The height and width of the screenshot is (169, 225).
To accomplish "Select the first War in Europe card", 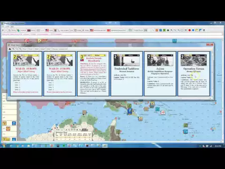I will point(26,74).
